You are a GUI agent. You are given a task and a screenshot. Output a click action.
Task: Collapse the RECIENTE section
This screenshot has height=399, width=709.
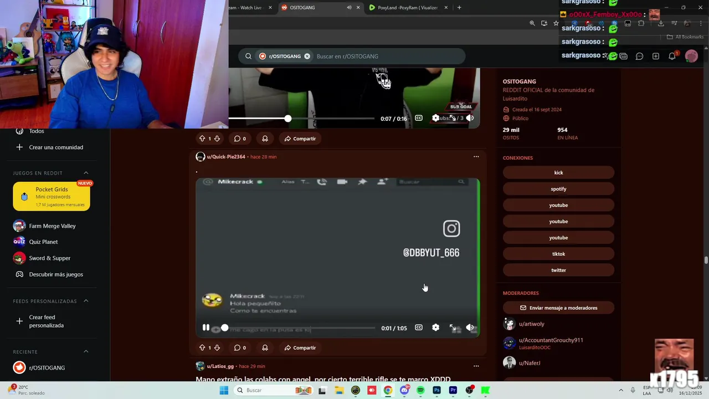pos(86,351)
